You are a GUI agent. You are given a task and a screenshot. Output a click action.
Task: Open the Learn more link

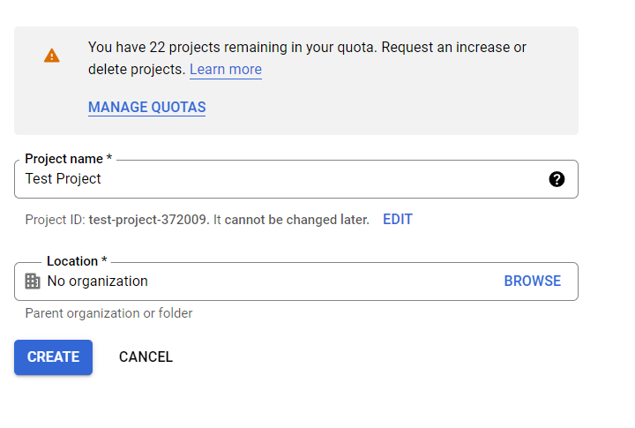225,70
